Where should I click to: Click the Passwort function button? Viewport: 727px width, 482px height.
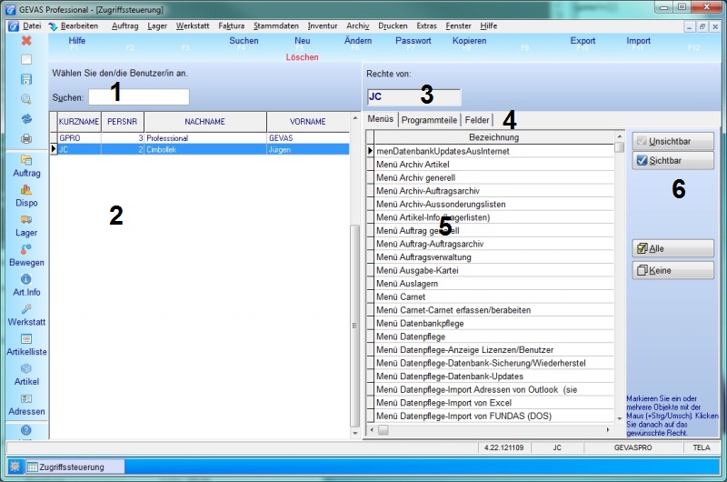click(x=413, y=41)
